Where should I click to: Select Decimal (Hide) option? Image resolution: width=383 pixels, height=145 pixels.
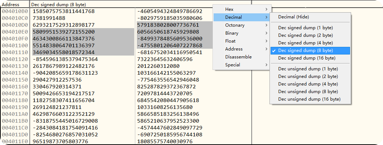click(310, 17)
